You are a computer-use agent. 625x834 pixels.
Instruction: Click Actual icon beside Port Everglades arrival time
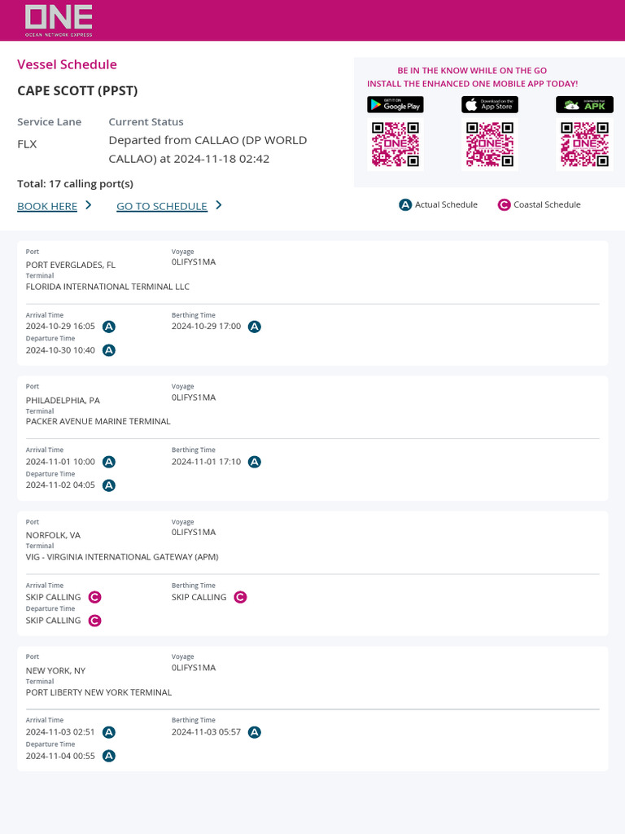(109, 327)
